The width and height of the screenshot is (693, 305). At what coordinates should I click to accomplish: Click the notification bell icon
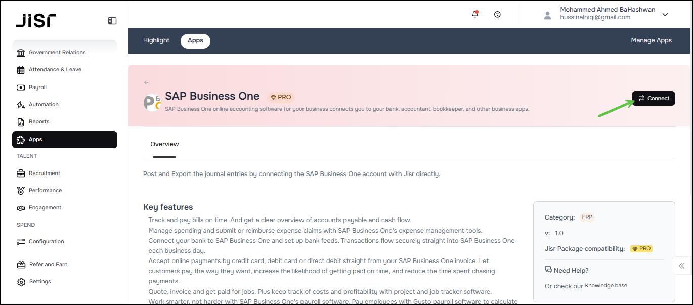pyautogui.click(x=475, y=14)
